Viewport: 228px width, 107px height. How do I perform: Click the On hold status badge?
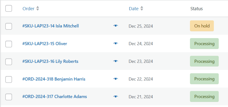coord(202,26)
